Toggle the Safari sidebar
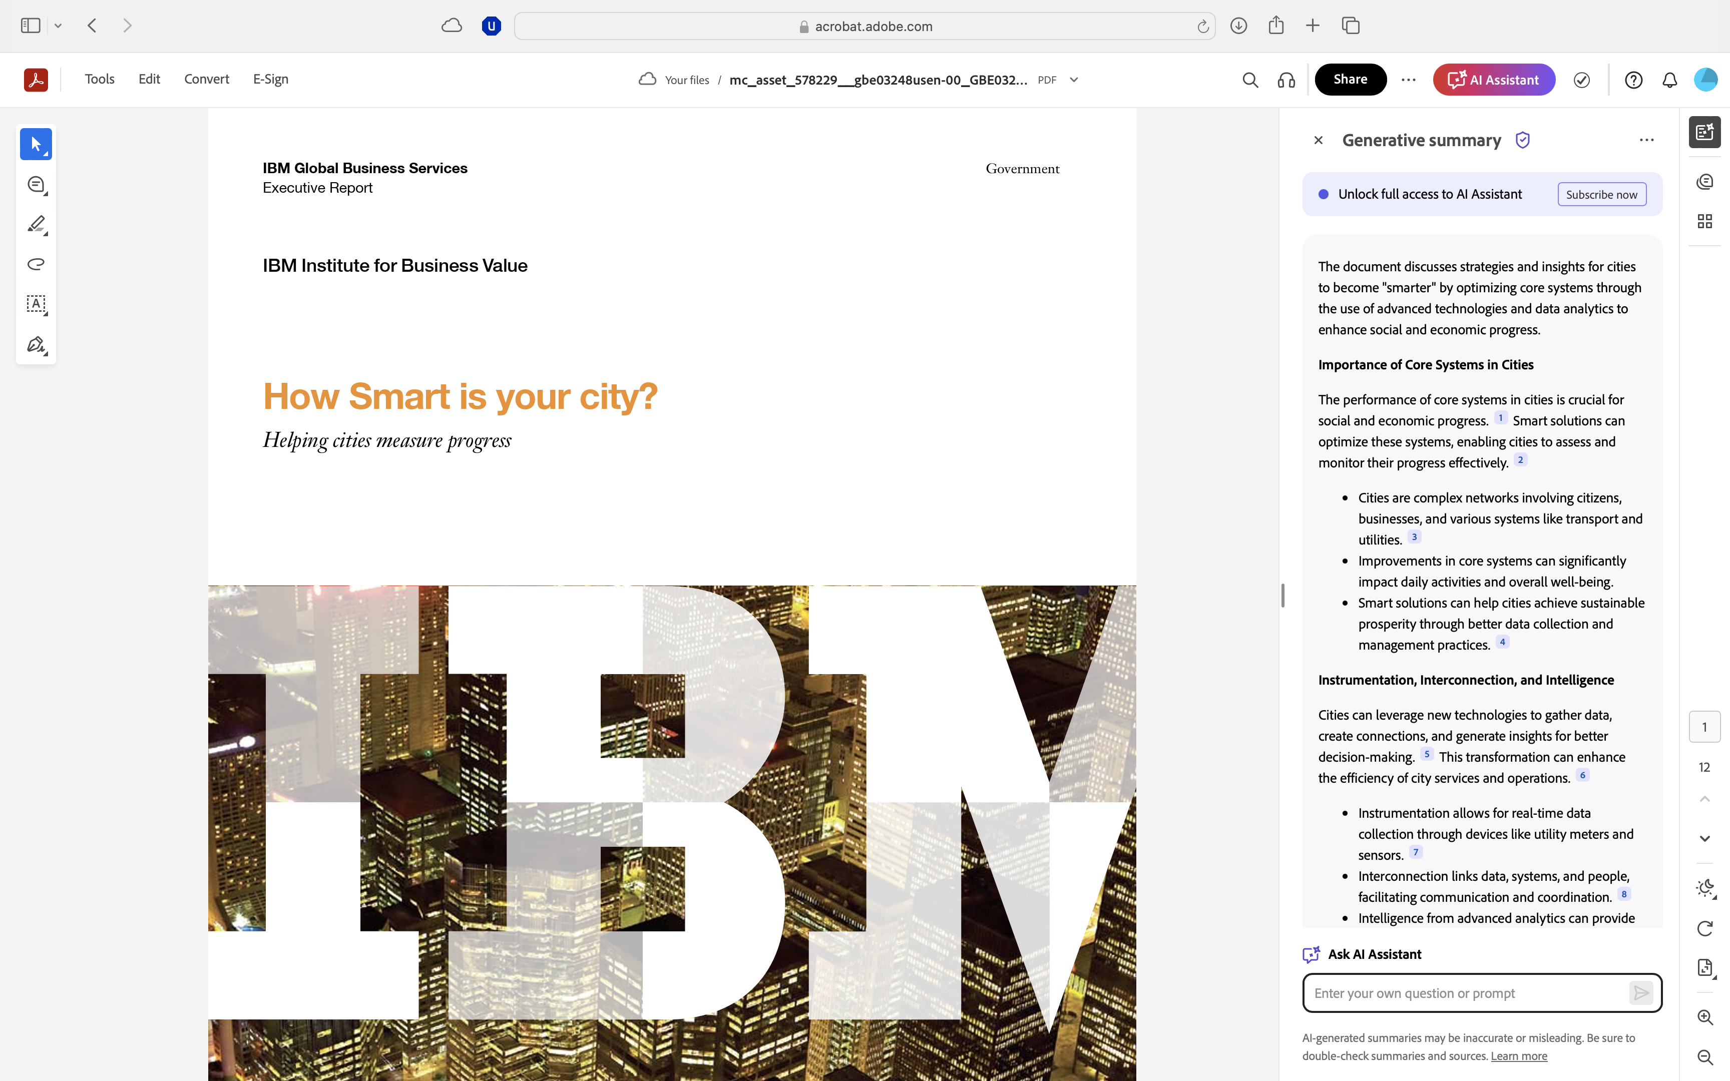This screenshot has height=1081, width=1730. coord(30,26)
